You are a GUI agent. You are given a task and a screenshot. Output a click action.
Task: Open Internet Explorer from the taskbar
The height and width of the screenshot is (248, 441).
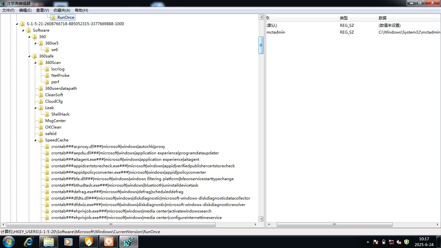[29, 242]
